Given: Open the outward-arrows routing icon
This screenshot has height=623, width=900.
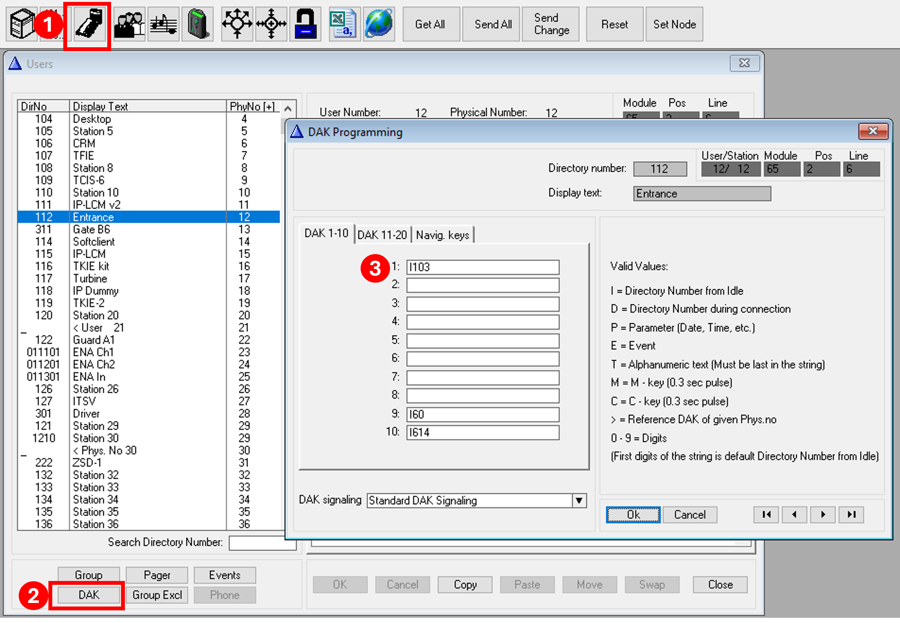Looking at the screenshot, I should click(x=237, y=24).
